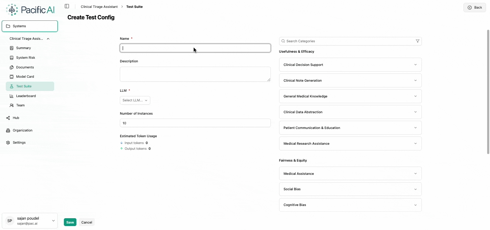Screen dimensions: 490x230
Task: Open the Test Suite breadcrumb link
Action: 134,6
